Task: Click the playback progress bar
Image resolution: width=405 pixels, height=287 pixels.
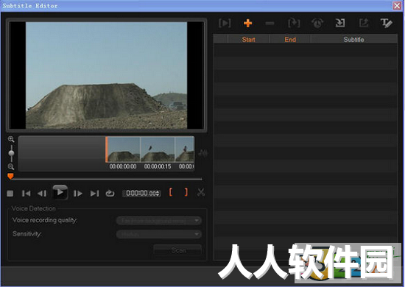Action: click(x=106, y=179)
